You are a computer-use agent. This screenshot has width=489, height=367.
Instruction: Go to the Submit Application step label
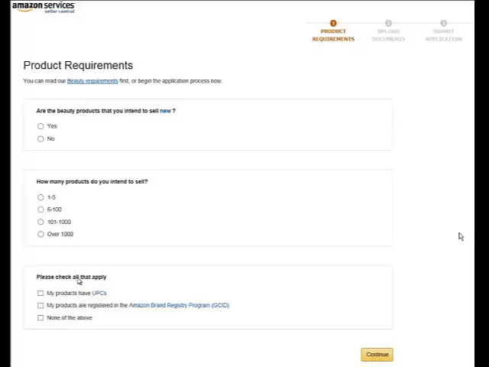443,35
